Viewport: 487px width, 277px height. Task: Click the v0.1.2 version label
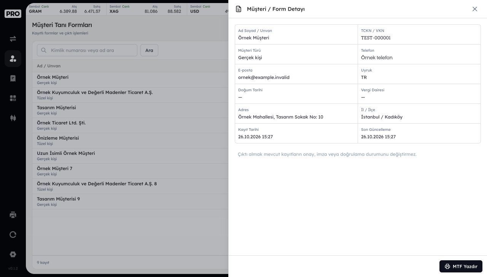coord(13,269)
